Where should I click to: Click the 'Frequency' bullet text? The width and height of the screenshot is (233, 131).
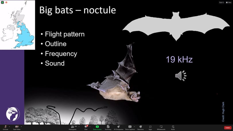point(61,54)
